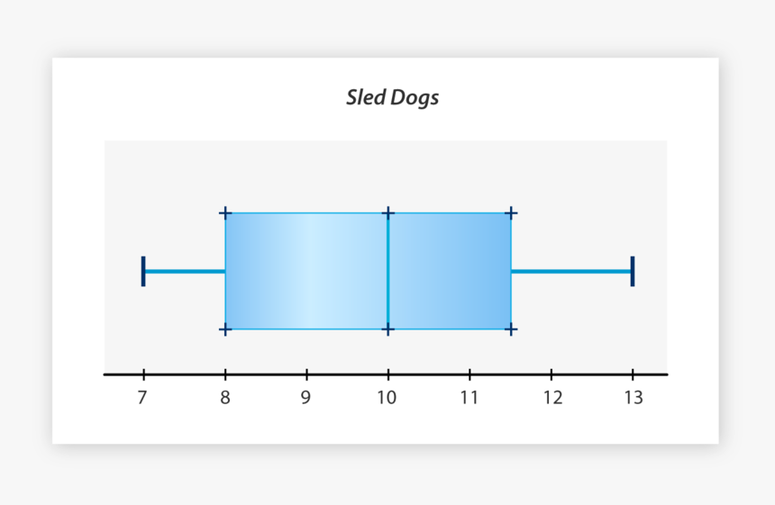Click the axis label 13
The image size is (775, 505).
[633, 398]
